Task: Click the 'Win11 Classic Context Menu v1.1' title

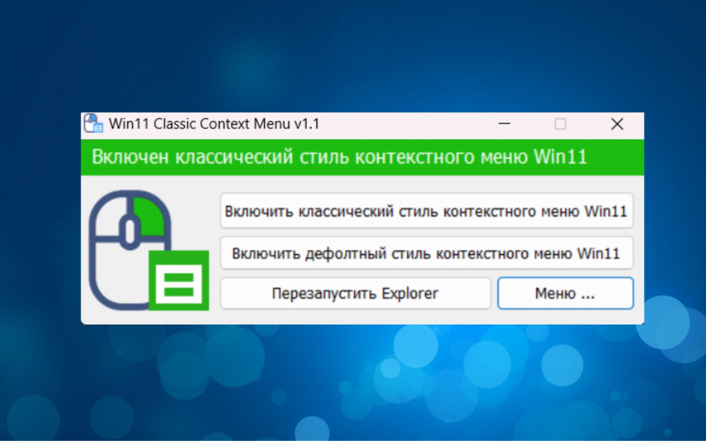Action: [215, 123]
